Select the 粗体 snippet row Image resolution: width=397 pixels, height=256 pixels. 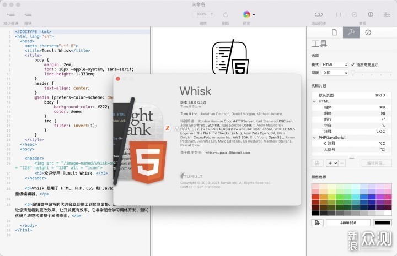[x=351, y=107]
